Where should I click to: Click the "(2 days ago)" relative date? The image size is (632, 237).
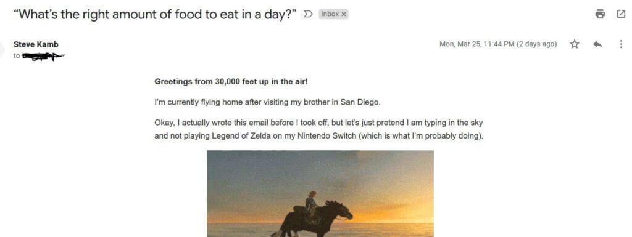pos(537,44)
